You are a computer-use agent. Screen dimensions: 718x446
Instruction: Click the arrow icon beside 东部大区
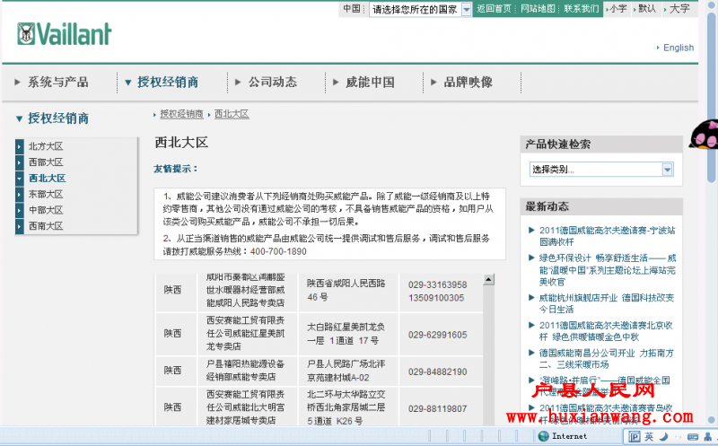tap(19, 195)
